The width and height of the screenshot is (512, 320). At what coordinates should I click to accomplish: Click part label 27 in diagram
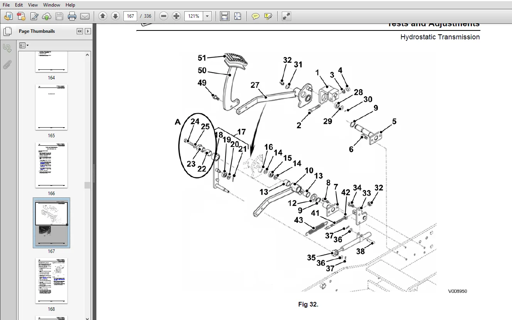point(255,85)
